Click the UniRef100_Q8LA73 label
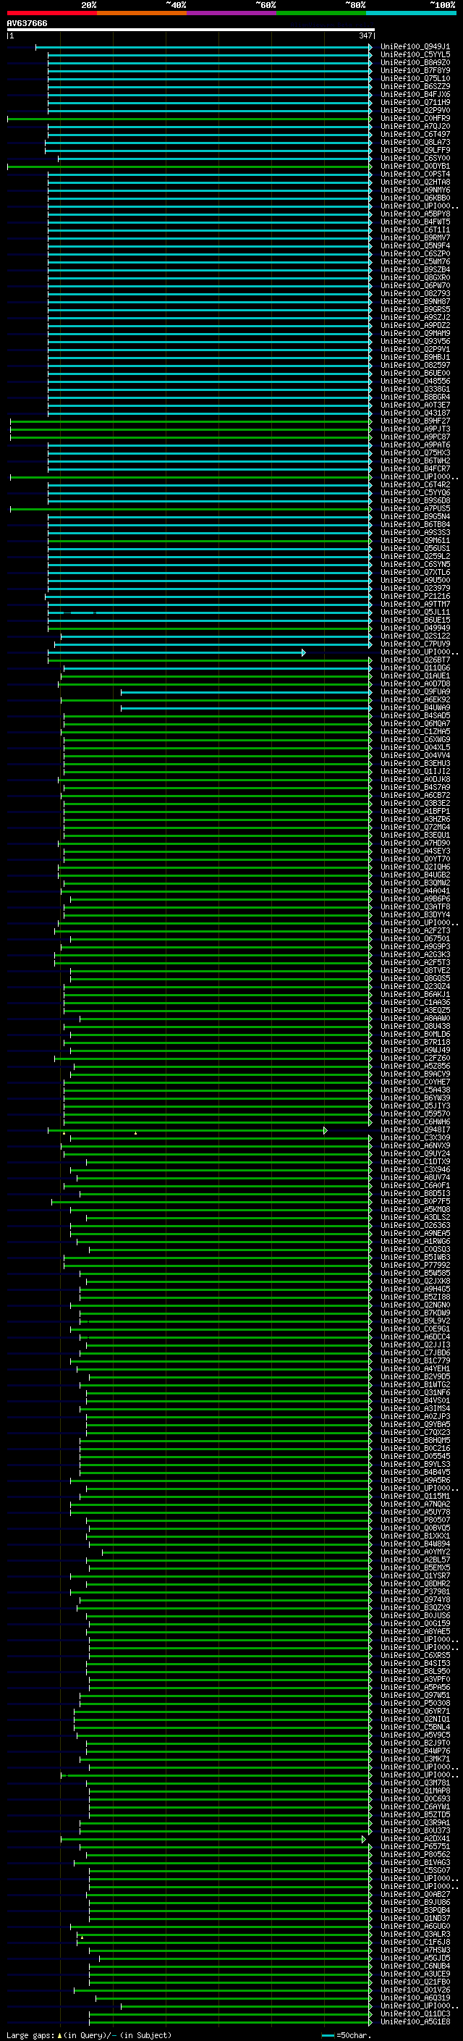463x2041 pixels. tap(415, 143)
